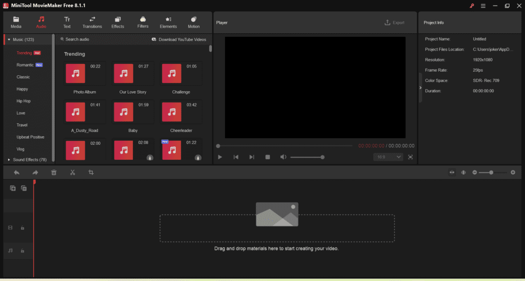Click Download YouTube Videos link
The image size is (525, 281).
(179, 39)
